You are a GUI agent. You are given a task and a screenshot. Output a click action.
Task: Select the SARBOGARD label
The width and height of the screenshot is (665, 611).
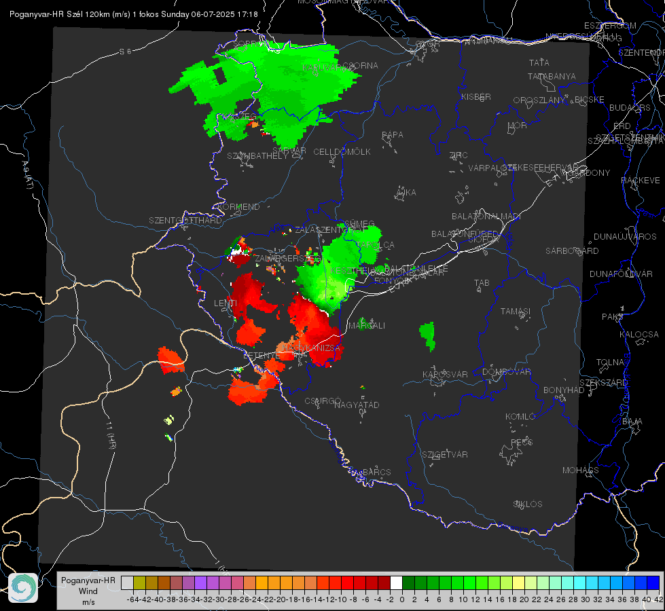(x=572, y=251)
